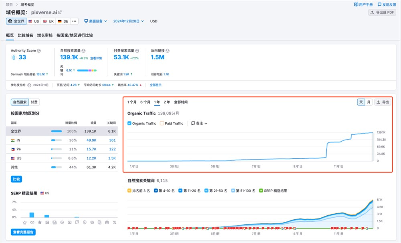This screenshot has width=401, height=243.
Task: Toggle 第 4-10 名 checkbox
Action: [156, 190]
